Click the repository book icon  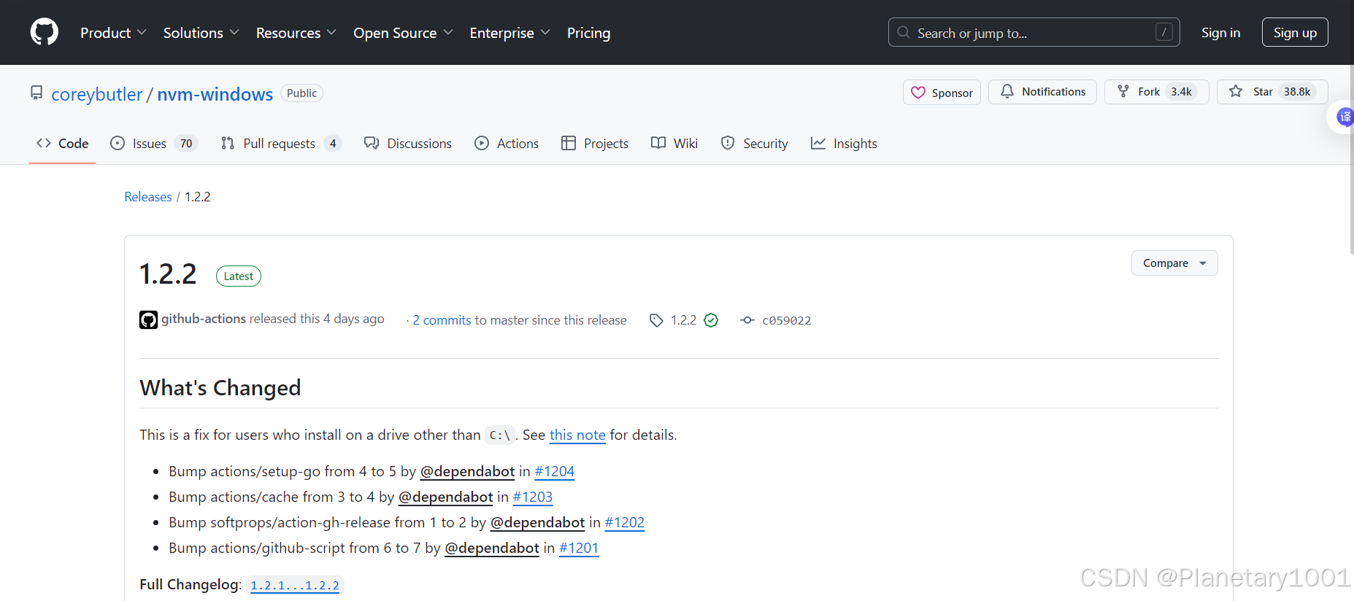tap(36, 93)
